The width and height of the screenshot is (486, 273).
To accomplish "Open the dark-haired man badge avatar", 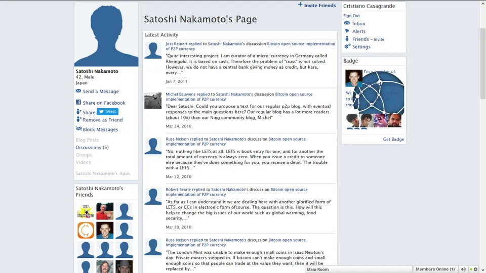I will pyautogui.click(x=367, y=120).
